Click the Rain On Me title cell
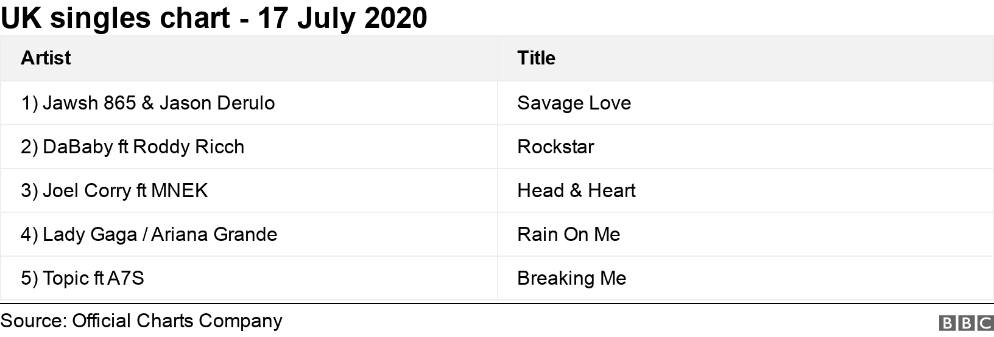 pyautogui.click(x=745, y=234)
